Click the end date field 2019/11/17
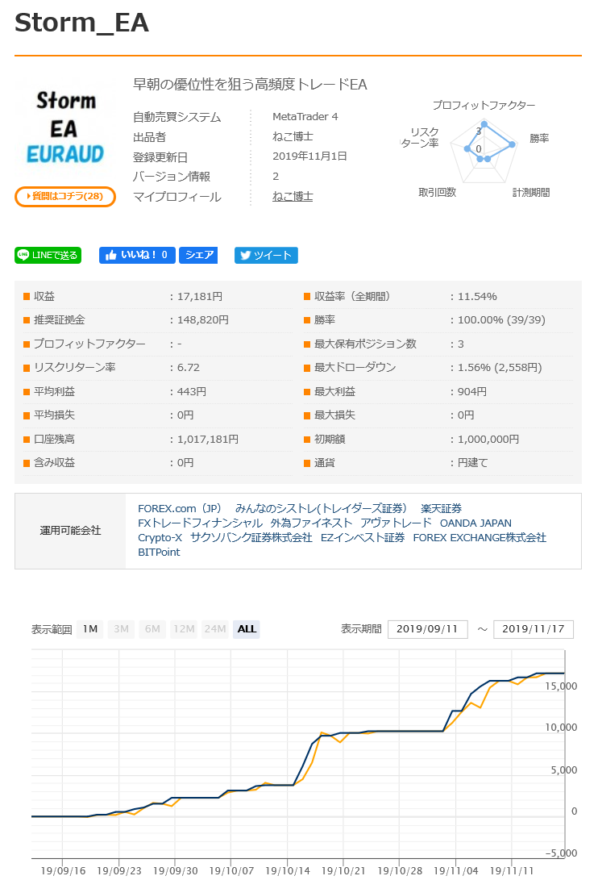 [533, 629]
